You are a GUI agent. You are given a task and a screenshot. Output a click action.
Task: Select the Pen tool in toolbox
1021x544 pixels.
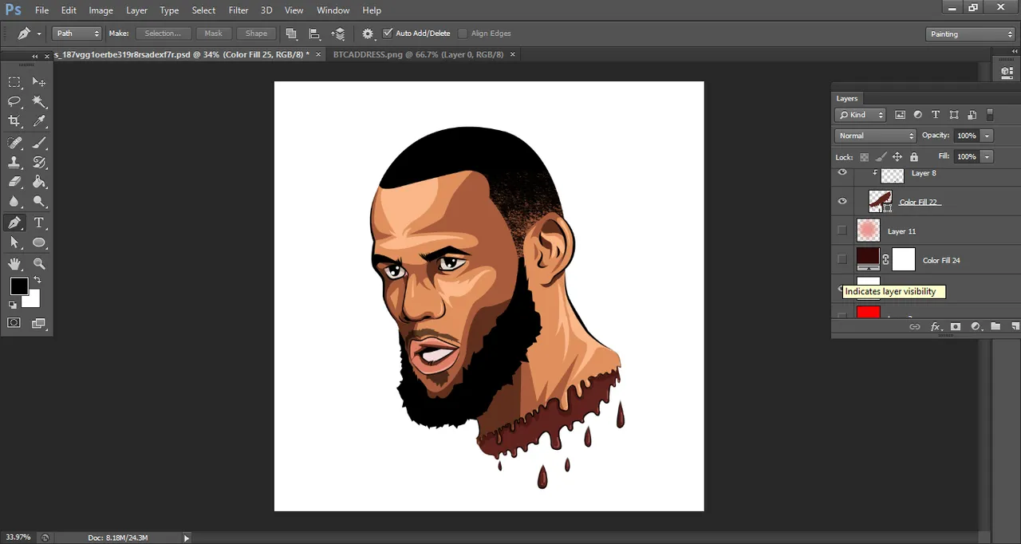(x=14, y=223)
